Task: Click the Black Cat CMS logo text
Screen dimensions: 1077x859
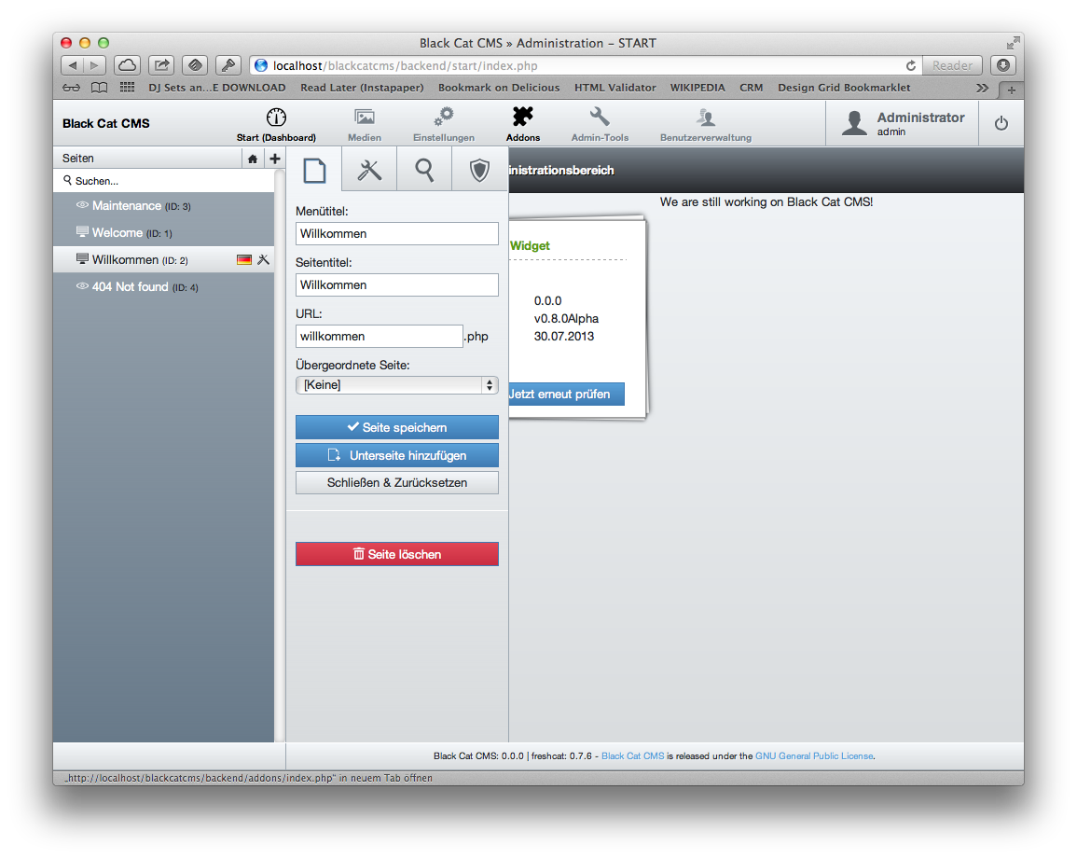Action: (105, 124)
